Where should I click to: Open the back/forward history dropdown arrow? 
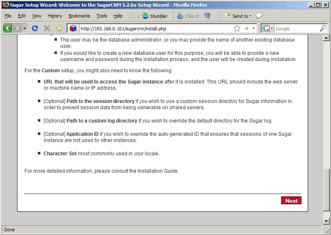click(x=25, y=28)
